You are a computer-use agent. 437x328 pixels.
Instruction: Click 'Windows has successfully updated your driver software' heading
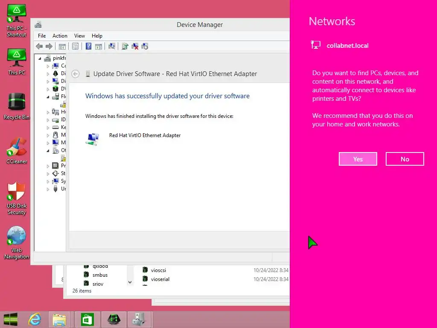click(x=167, y=96)
